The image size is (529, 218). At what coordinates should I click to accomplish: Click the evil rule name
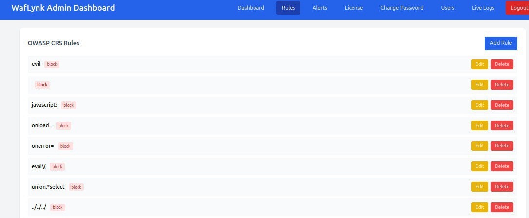coord(36,64)
